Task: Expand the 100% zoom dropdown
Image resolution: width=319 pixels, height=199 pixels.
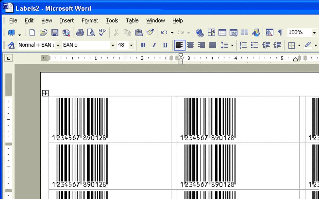Action: (314, 33)
